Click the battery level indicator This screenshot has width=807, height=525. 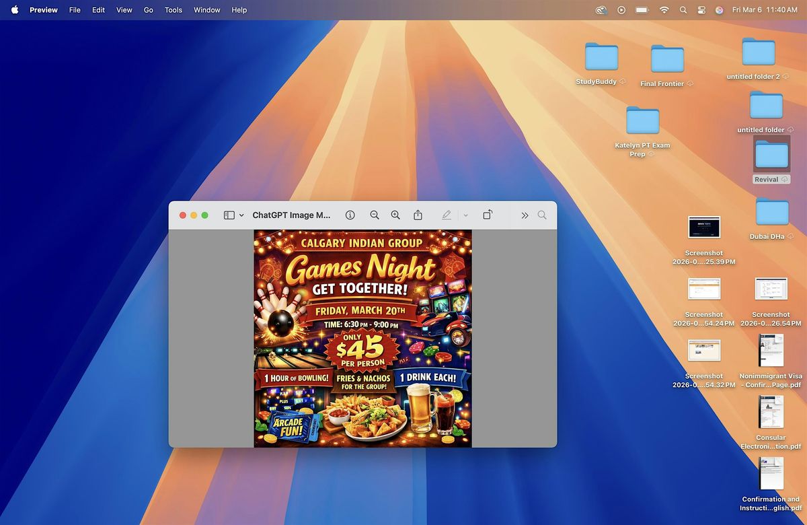point(642,10)
